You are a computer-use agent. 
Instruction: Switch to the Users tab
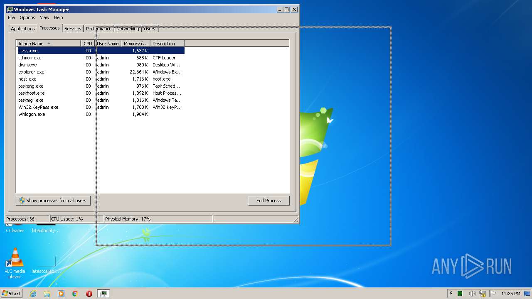pyautogui.click(x=150, y=29)
